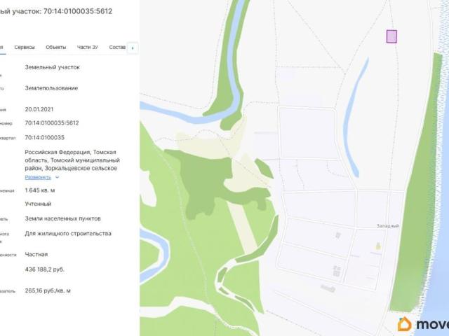
Task: Click the Земельный участок type value
Action: 52,67
